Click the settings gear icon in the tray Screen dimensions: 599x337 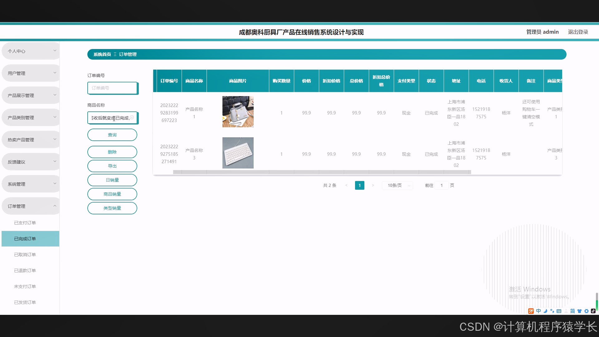coord(587,311)
